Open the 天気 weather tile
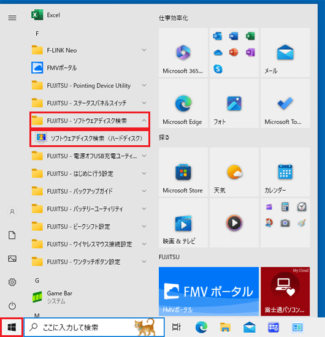This screenshot has height=337, width=325. (x=234, y=172)
